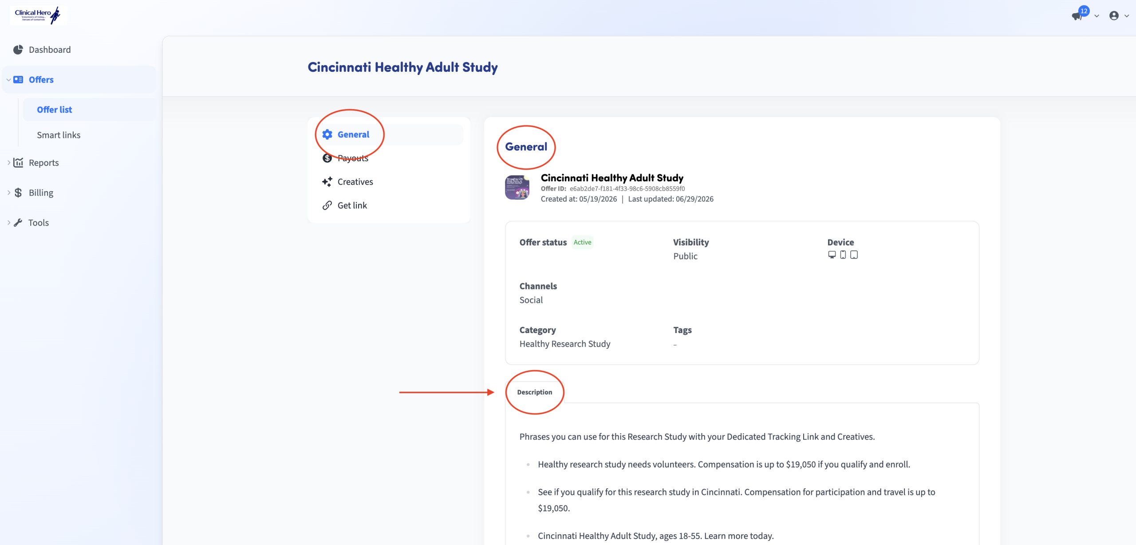Click the bullet 'See if you qualify'
This screenshot has height=545, width=1136.
(x=737, y=500)
